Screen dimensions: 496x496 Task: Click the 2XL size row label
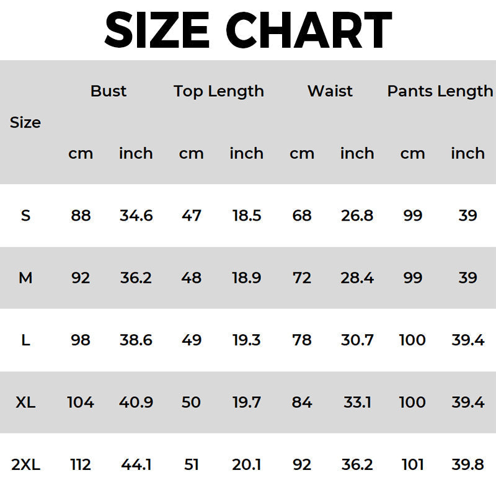point(25,464)
